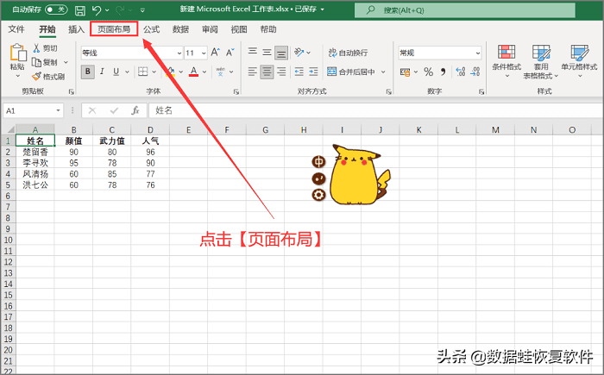Open the Font group dialog launcher

[236, 91]
